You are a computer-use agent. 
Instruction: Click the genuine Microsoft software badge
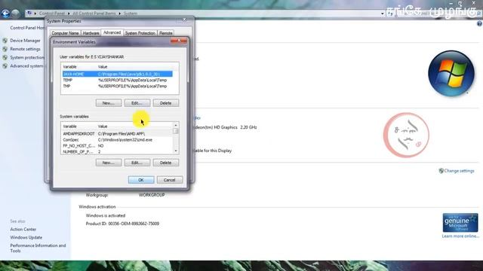[460, 223]
